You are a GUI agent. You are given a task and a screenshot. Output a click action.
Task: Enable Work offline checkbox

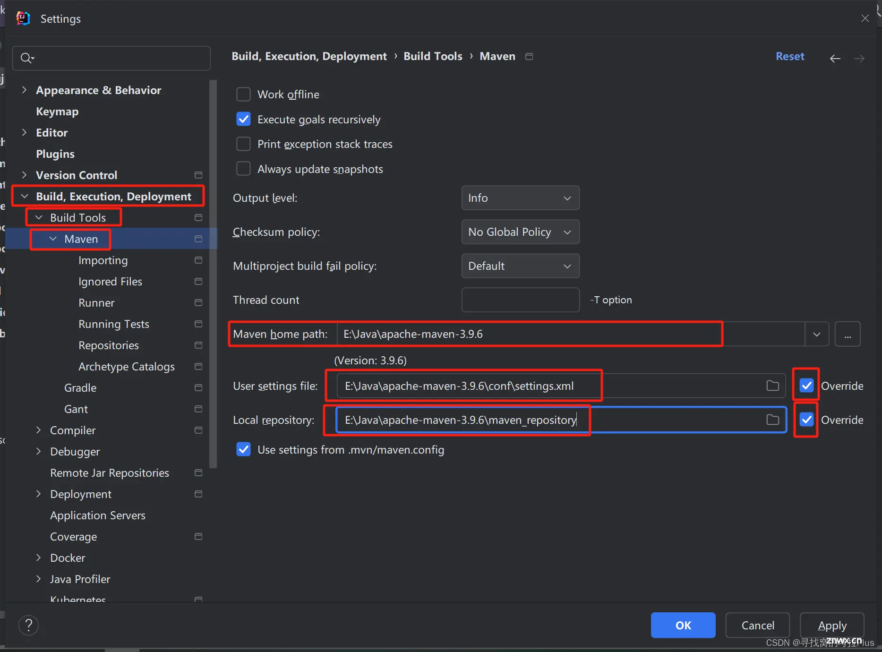243,94
